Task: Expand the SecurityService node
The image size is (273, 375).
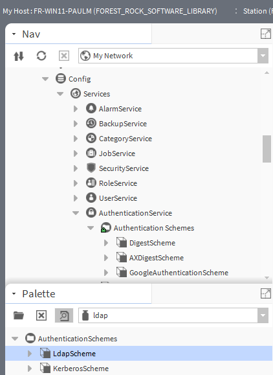Action: 76,168
